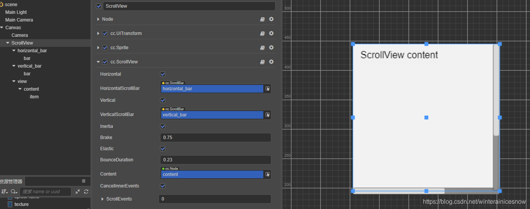Viewport: 530px width, 209px height.
Task: Open help docs for cc.ScrollView
Action: click(x=263, y=62)
